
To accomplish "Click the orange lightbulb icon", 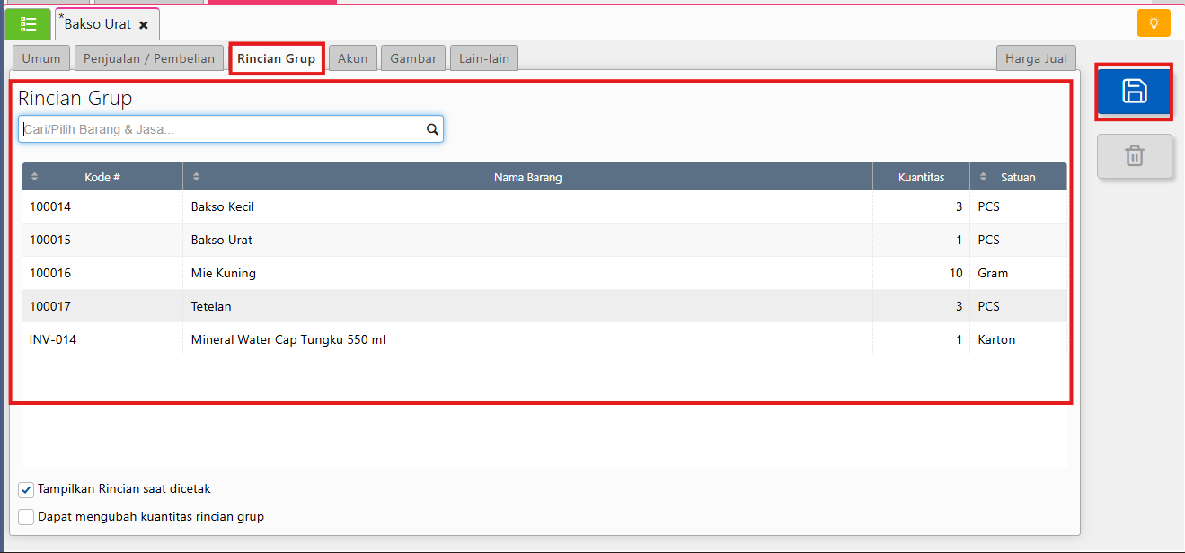I will 1154,23.
